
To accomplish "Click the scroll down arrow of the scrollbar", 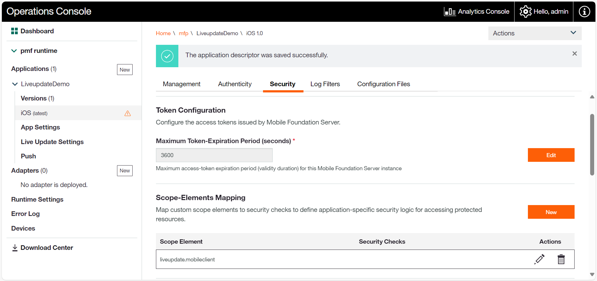I will (592, 274).
